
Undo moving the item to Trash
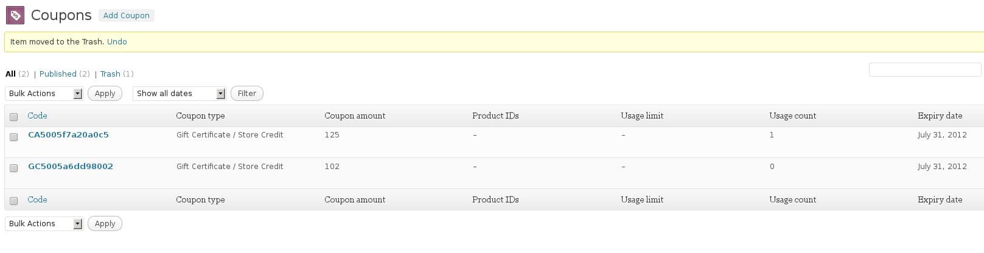[x=117, y=42]
